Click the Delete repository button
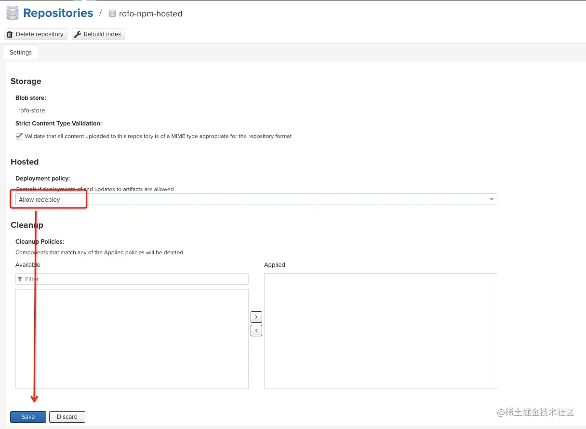Image resolution: width=586 pixels, height=429 pixels. point(36,34)
